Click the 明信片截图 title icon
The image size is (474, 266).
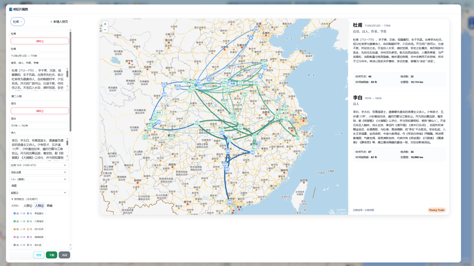pyautogui.click(x=11, y=9)
